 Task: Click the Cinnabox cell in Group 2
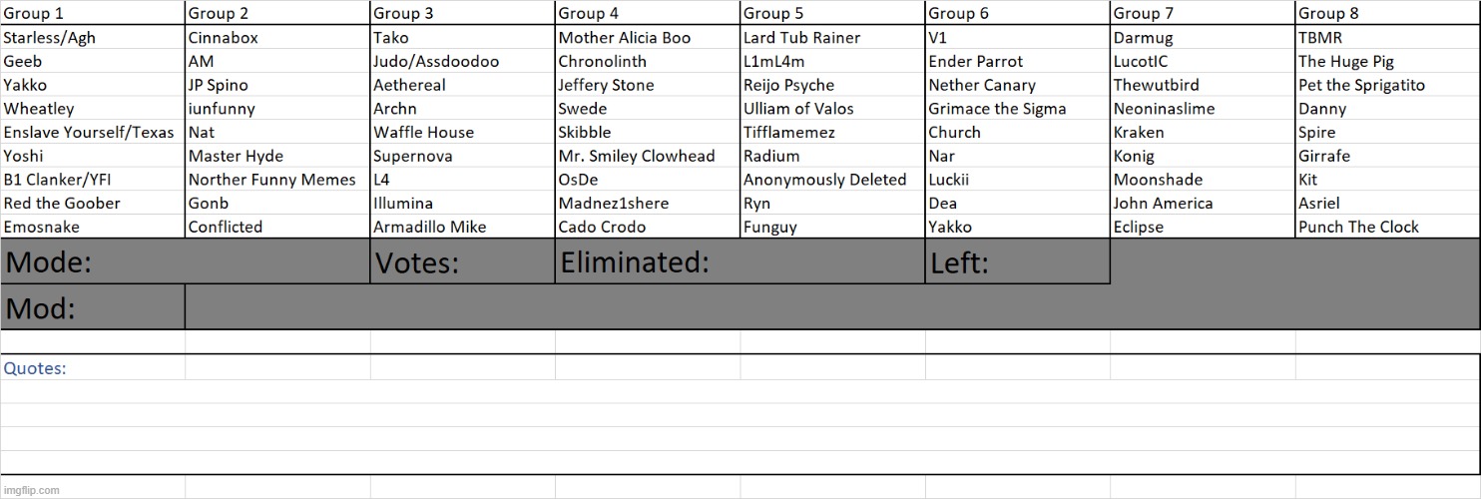276,38
